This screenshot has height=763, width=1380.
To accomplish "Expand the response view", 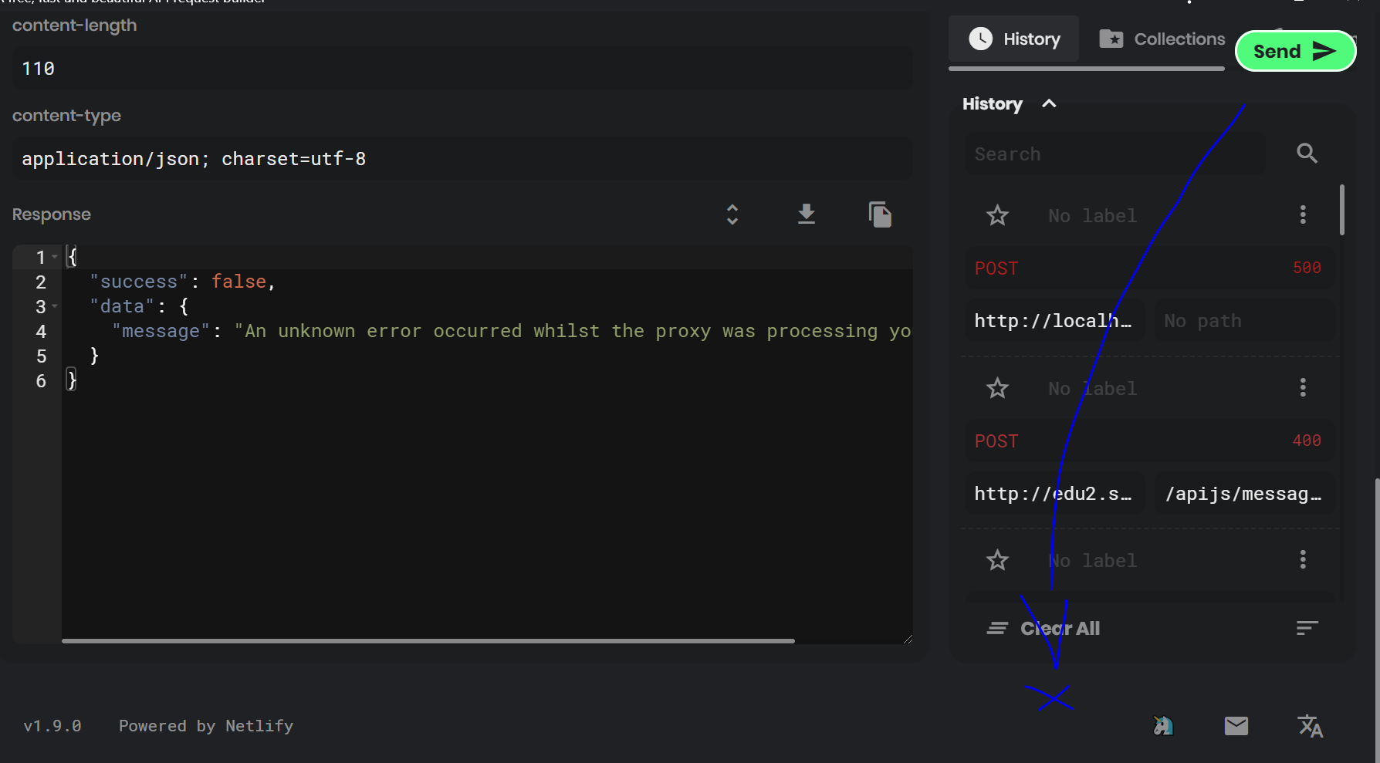I will click(x=732, y=214).
